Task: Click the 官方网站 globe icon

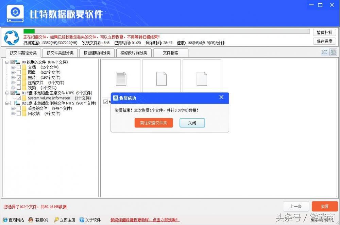Action: [5, 220]
